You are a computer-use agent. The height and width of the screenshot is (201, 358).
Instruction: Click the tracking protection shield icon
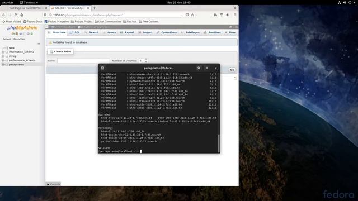pos(45,15)
